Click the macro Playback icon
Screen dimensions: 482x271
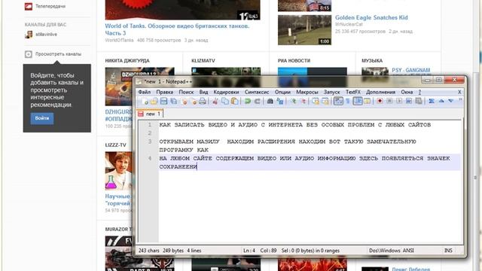pyautogui.click(x=399, y=101)
